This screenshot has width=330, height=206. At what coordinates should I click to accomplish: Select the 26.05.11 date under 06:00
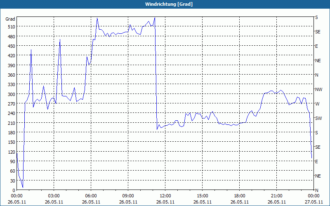91,202
